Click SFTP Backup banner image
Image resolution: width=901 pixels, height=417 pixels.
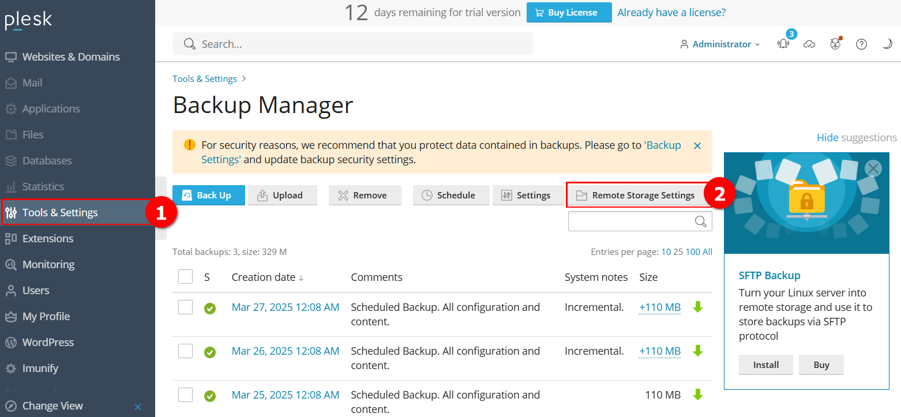click(806, 203)
